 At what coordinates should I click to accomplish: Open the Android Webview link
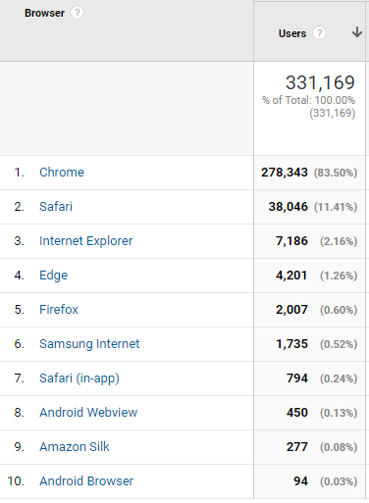pos(88,413)
